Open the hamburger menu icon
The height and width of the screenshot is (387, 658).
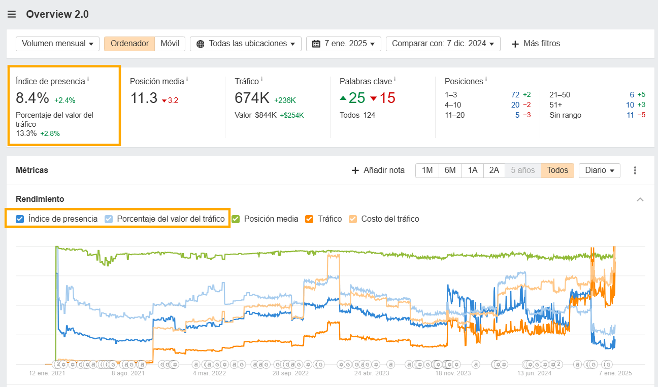[12, 14]
